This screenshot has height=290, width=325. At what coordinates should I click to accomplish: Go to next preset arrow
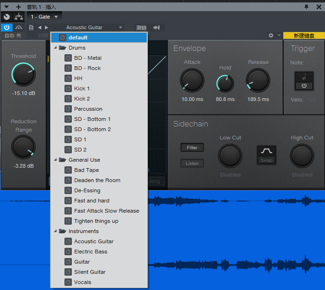click(x=46, y=27)
